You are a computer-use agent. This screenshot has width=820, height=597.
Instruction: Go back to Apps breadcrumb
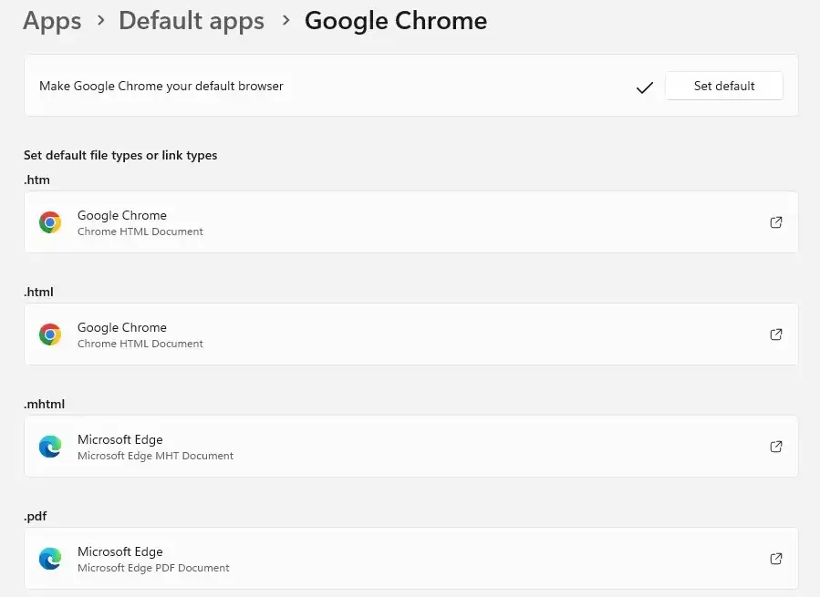tap(52, 22)
